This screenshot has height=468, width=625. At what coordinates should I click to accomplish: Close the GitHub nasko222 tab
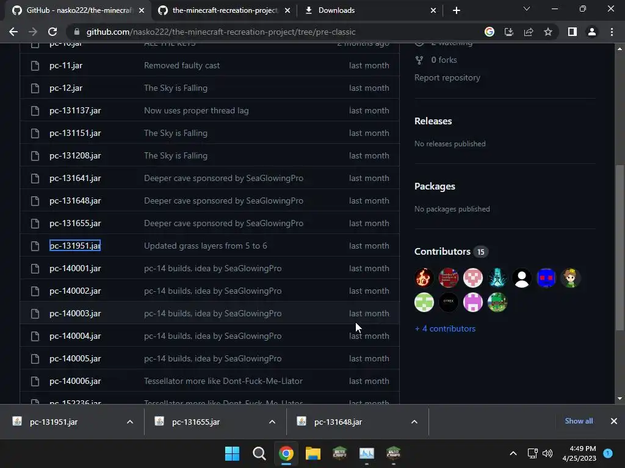(x=142, y=10)
